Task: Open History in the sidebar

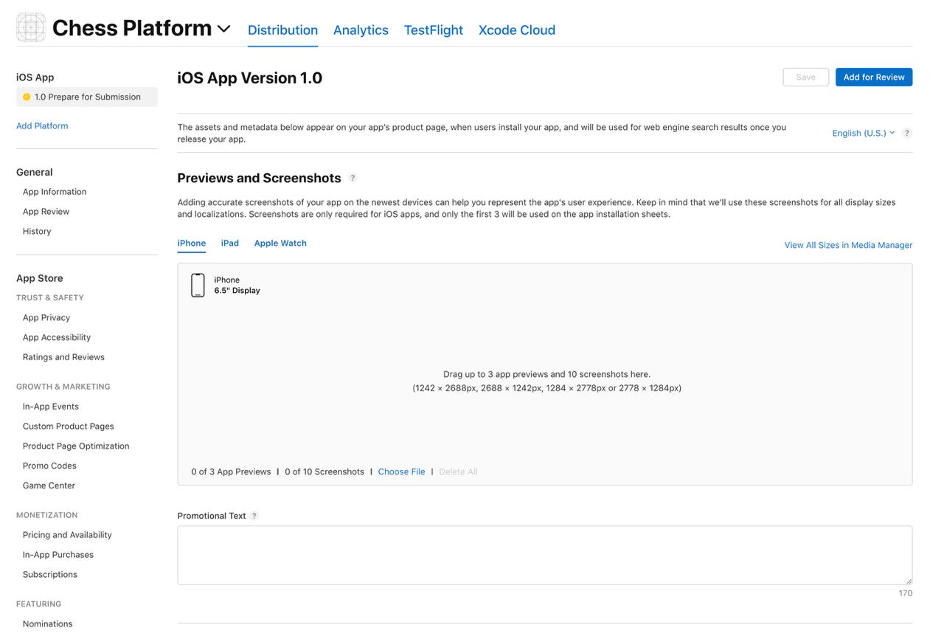Action: (x=37, y=232)
